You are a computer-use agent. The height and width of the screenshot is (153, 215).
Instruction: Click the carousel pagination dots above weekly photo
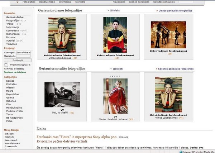[115, 76]
